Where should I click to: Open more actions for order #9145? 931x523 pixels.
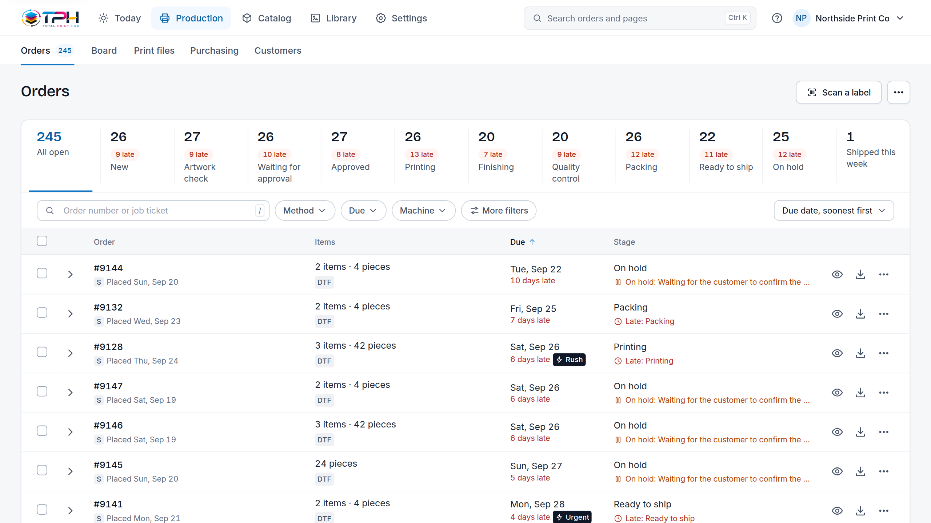coord(884,471)
